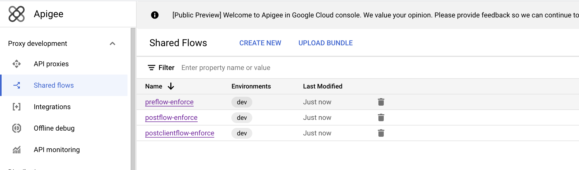Click the Offline debug sidebar icon
The image size is (579, 170).
coord(17,128)
